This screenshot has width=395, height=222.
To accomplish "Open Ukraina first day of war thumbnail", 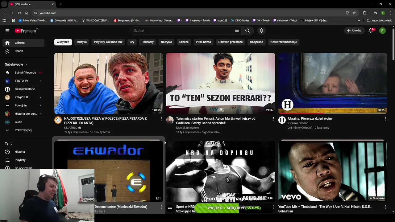I will tap(332, 83).
